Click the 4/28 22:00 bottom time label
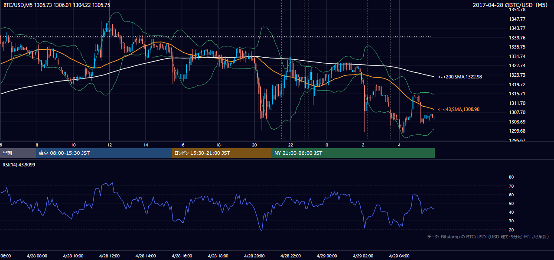The image size is (554, 260). tap(291, 256)
